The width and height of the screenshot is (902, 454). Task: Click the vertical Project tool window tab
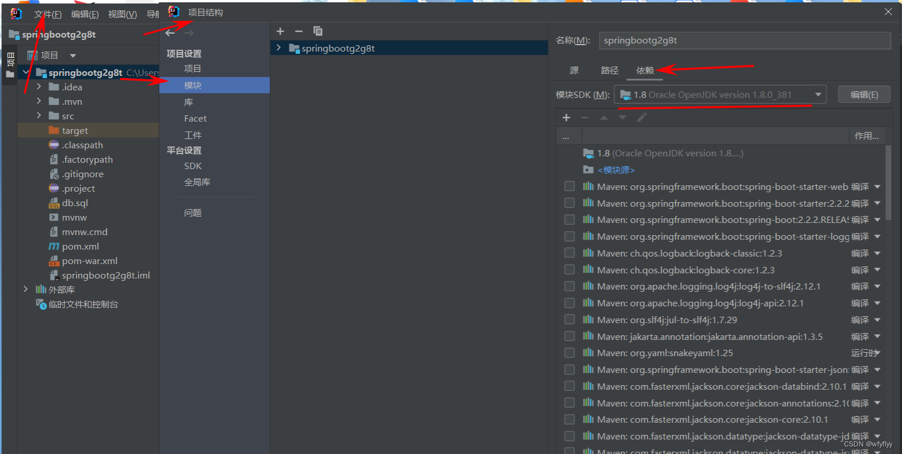coord(10,65)
